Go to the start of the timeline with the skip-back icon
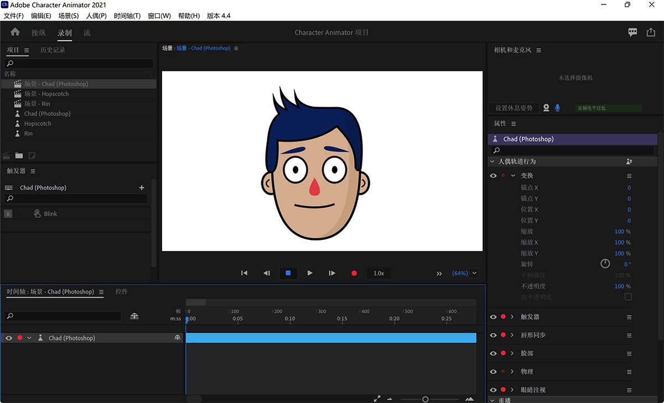The width and height of the screenshot is (664, 403). pos(244,273)
